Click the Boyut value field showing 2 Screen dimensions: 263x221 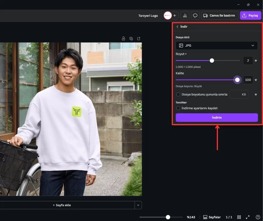coord(248,61)
